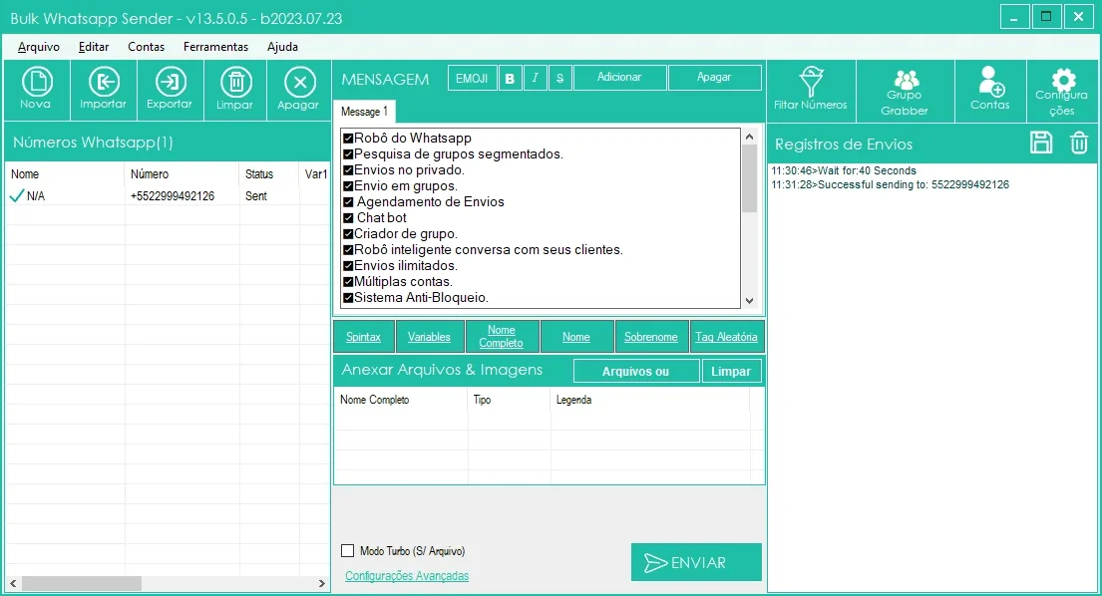Click the Adicionar message button

(619, 77)
